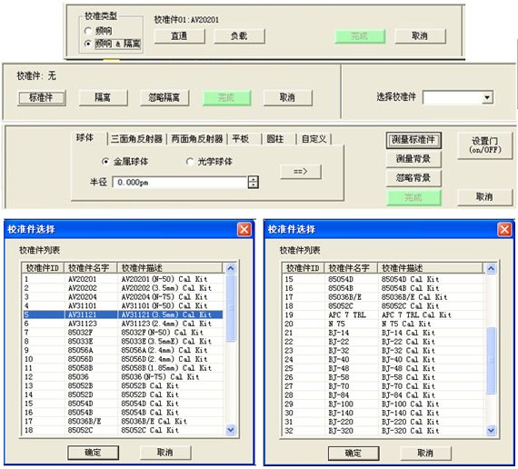The width and height of the screenshot is (518, 469).
Task: Click the 设置门 (on/OFF) button
Action: [485, 145]
